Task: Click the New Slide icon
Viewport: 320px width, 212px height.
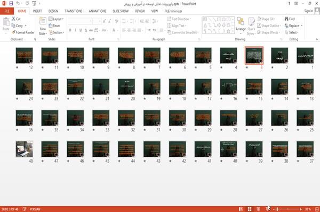Action: (x=43, y=21)
